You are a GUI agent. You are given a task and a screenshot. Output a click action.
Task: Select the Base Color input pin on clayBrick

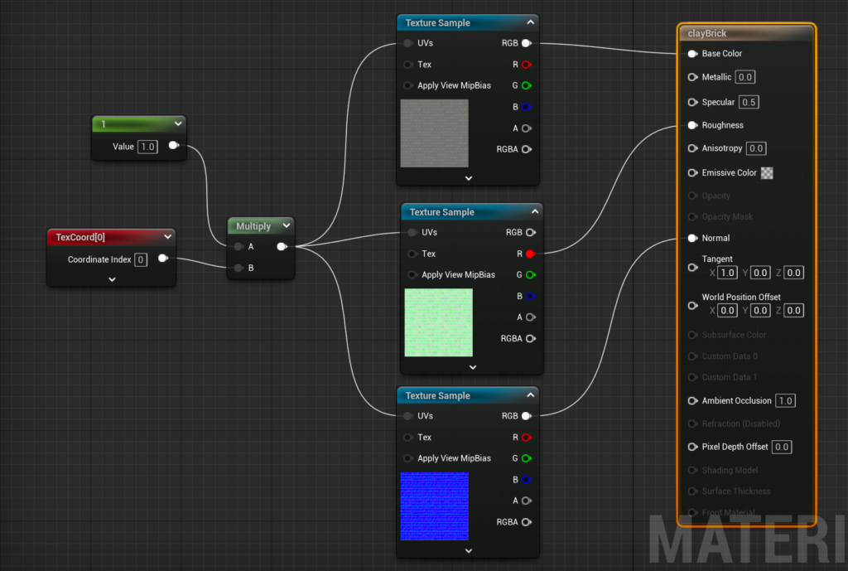[x=692, y=54]
